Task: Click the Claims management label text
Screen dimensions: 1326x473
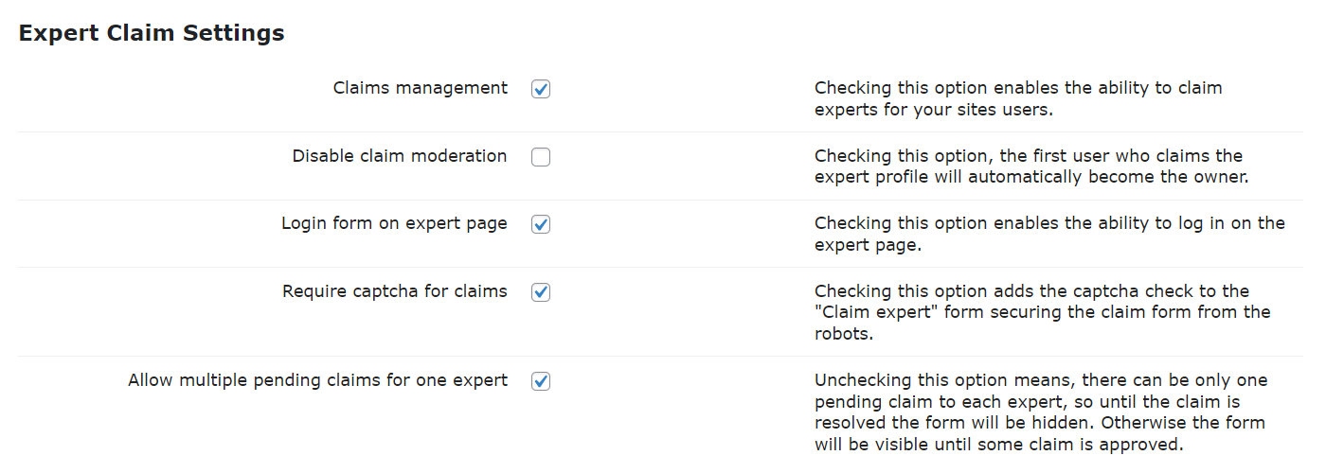Action: [421, 89]
